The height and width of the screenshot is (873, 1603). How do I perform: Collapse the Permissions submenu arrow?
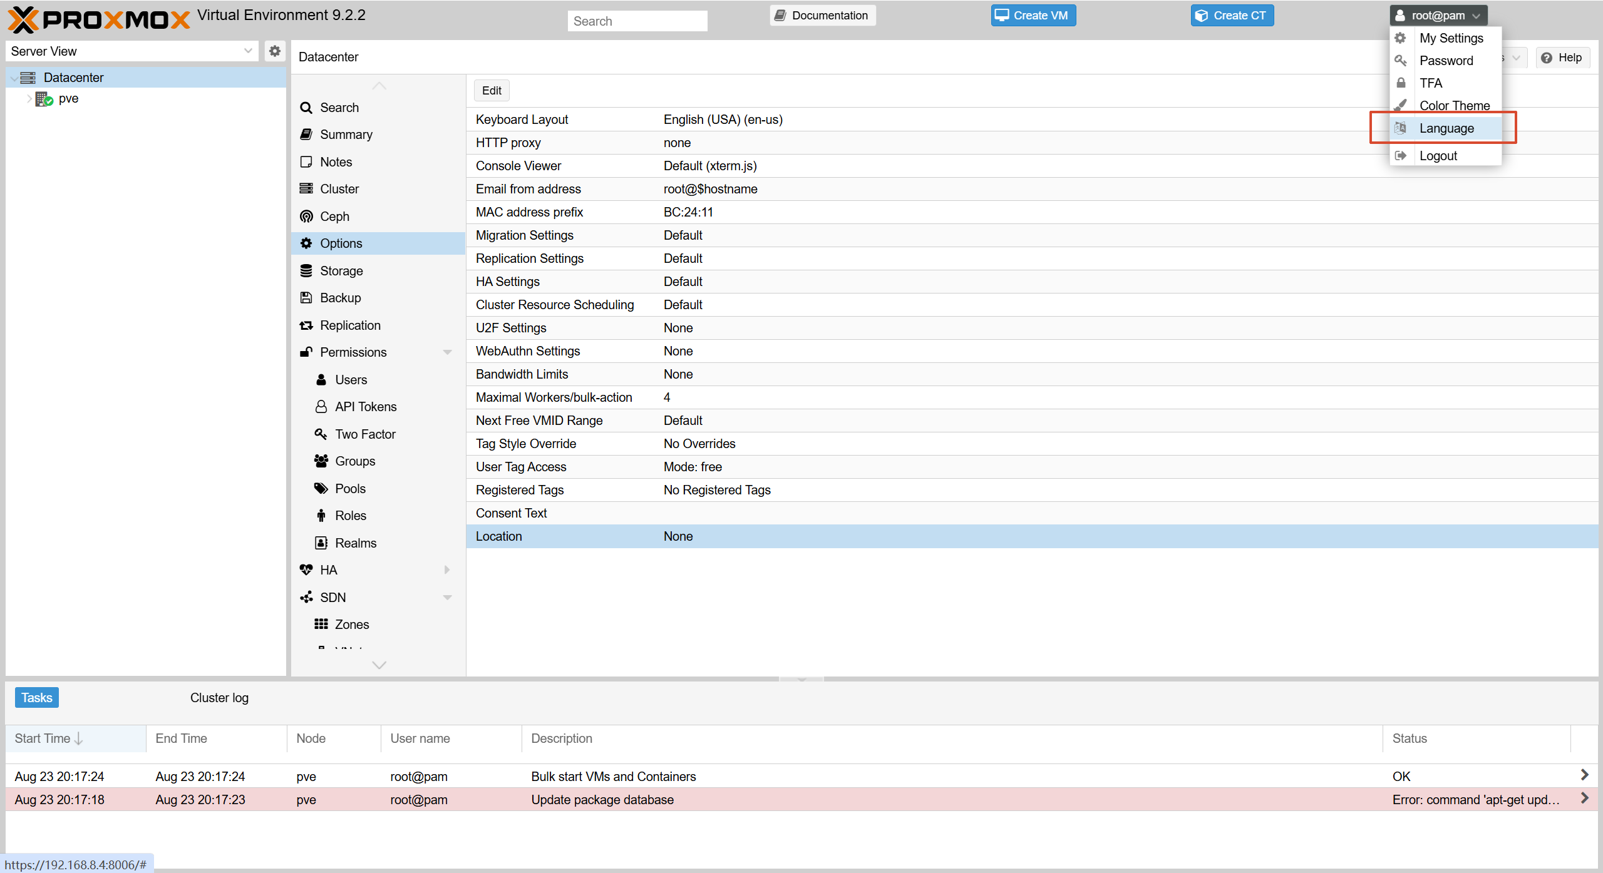pos(447,352)
